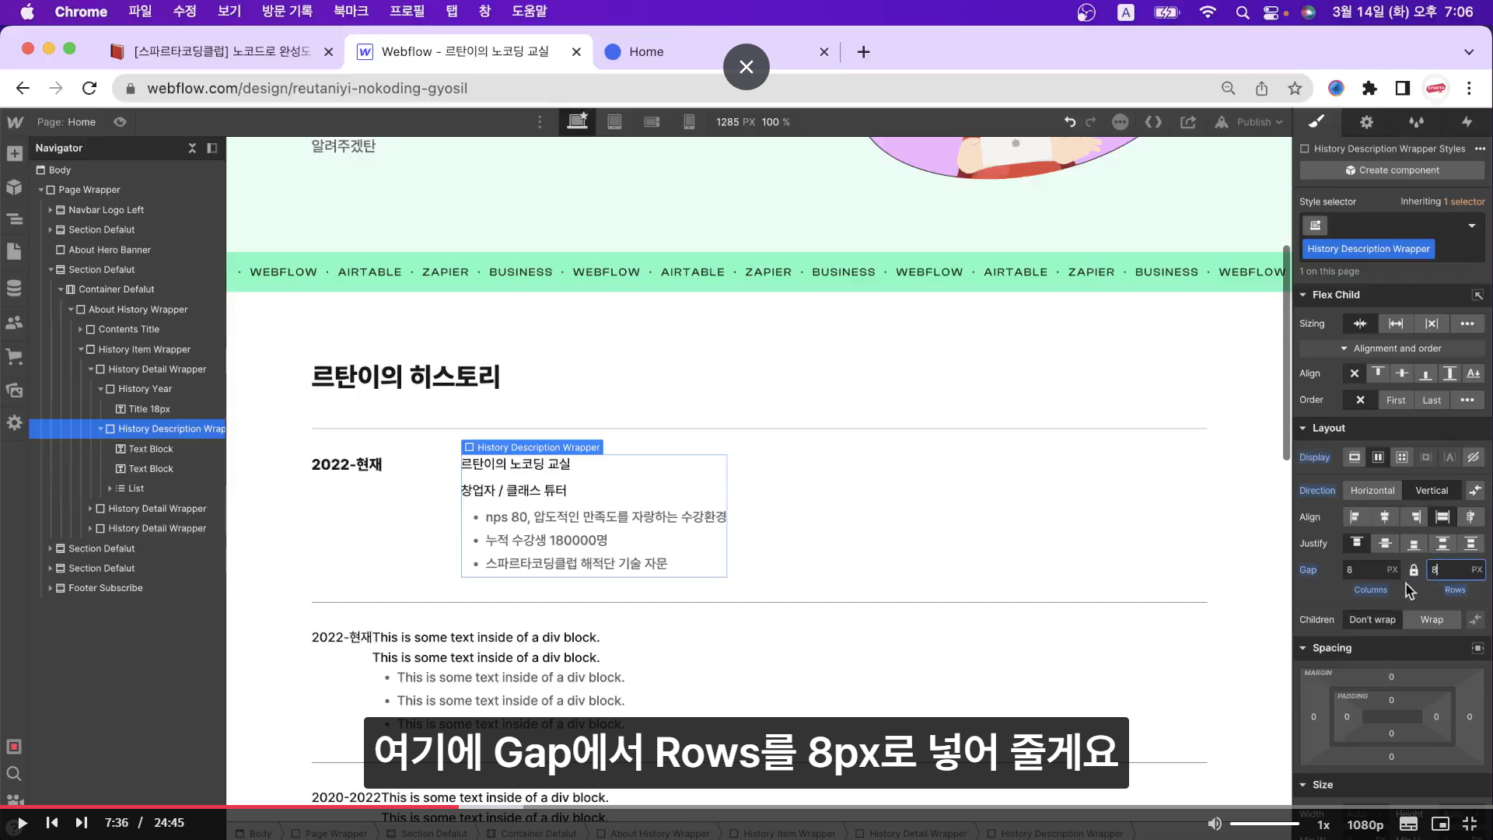
Task: Change the 1x playback speed
Action: pos(1323,824)
